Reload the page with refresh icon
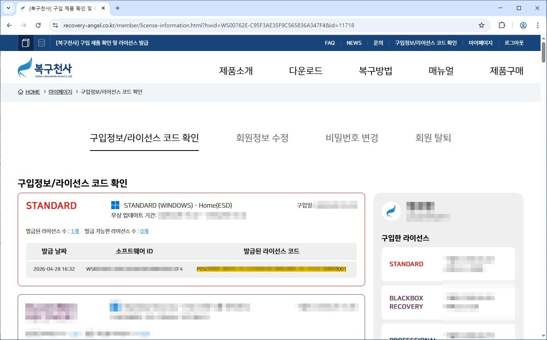The image size is (547, 340). 38,25
